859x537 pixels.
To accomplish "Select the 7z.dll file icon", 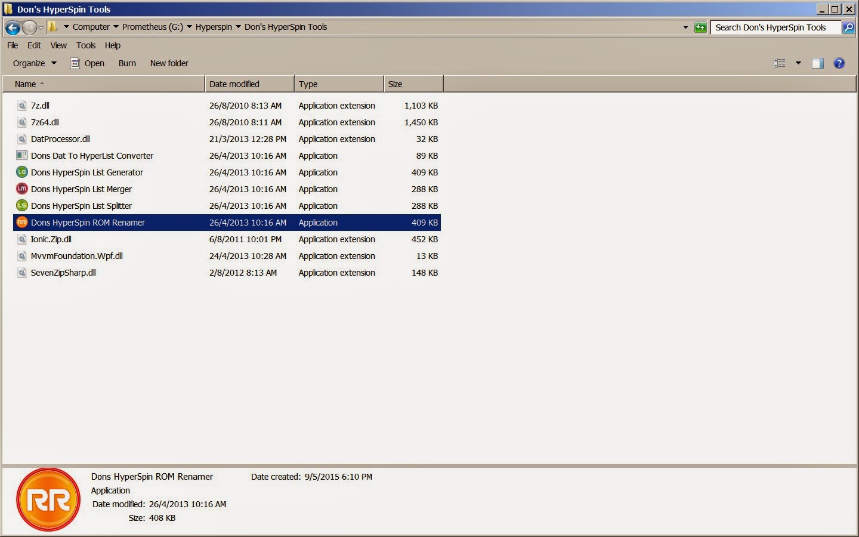I will point(22,106).
